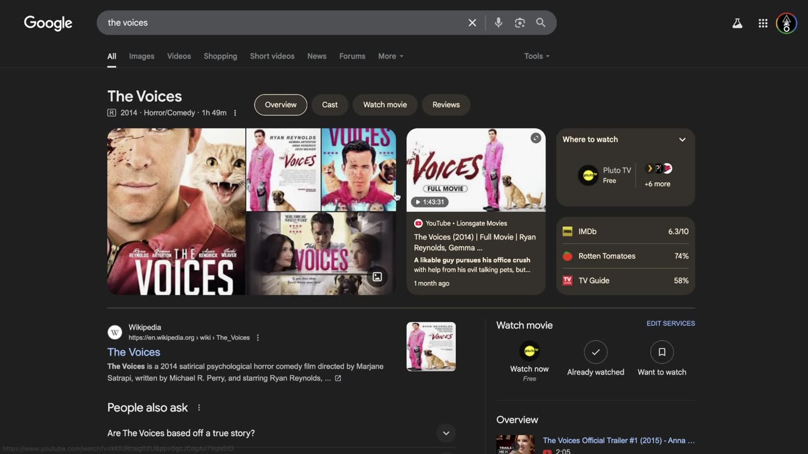The image size is (808, 454).
Task: Select the Reviews chip
Action: 446,105
